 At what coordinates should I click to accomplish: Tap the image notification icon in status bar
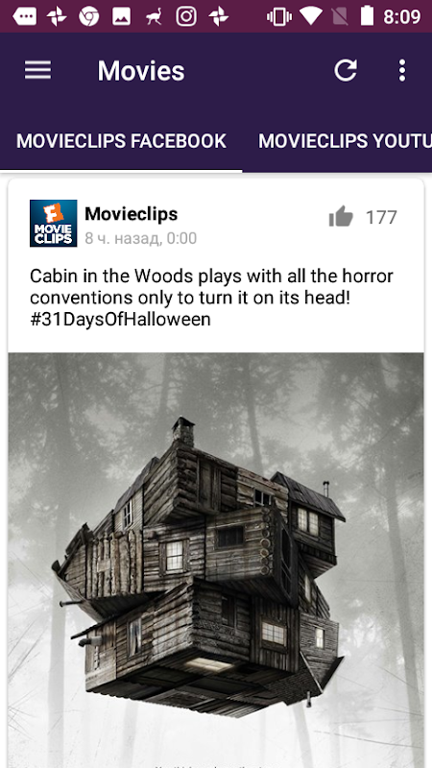122,16
